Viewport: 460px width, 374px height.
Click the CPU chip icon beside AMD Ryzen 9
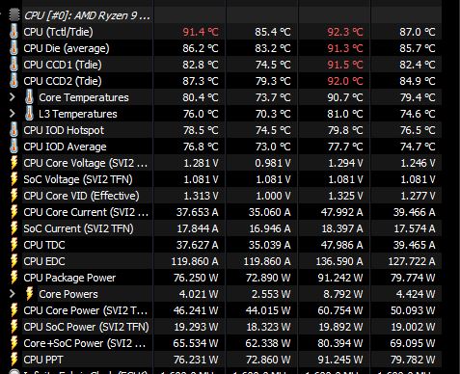(x=14, y=15)
